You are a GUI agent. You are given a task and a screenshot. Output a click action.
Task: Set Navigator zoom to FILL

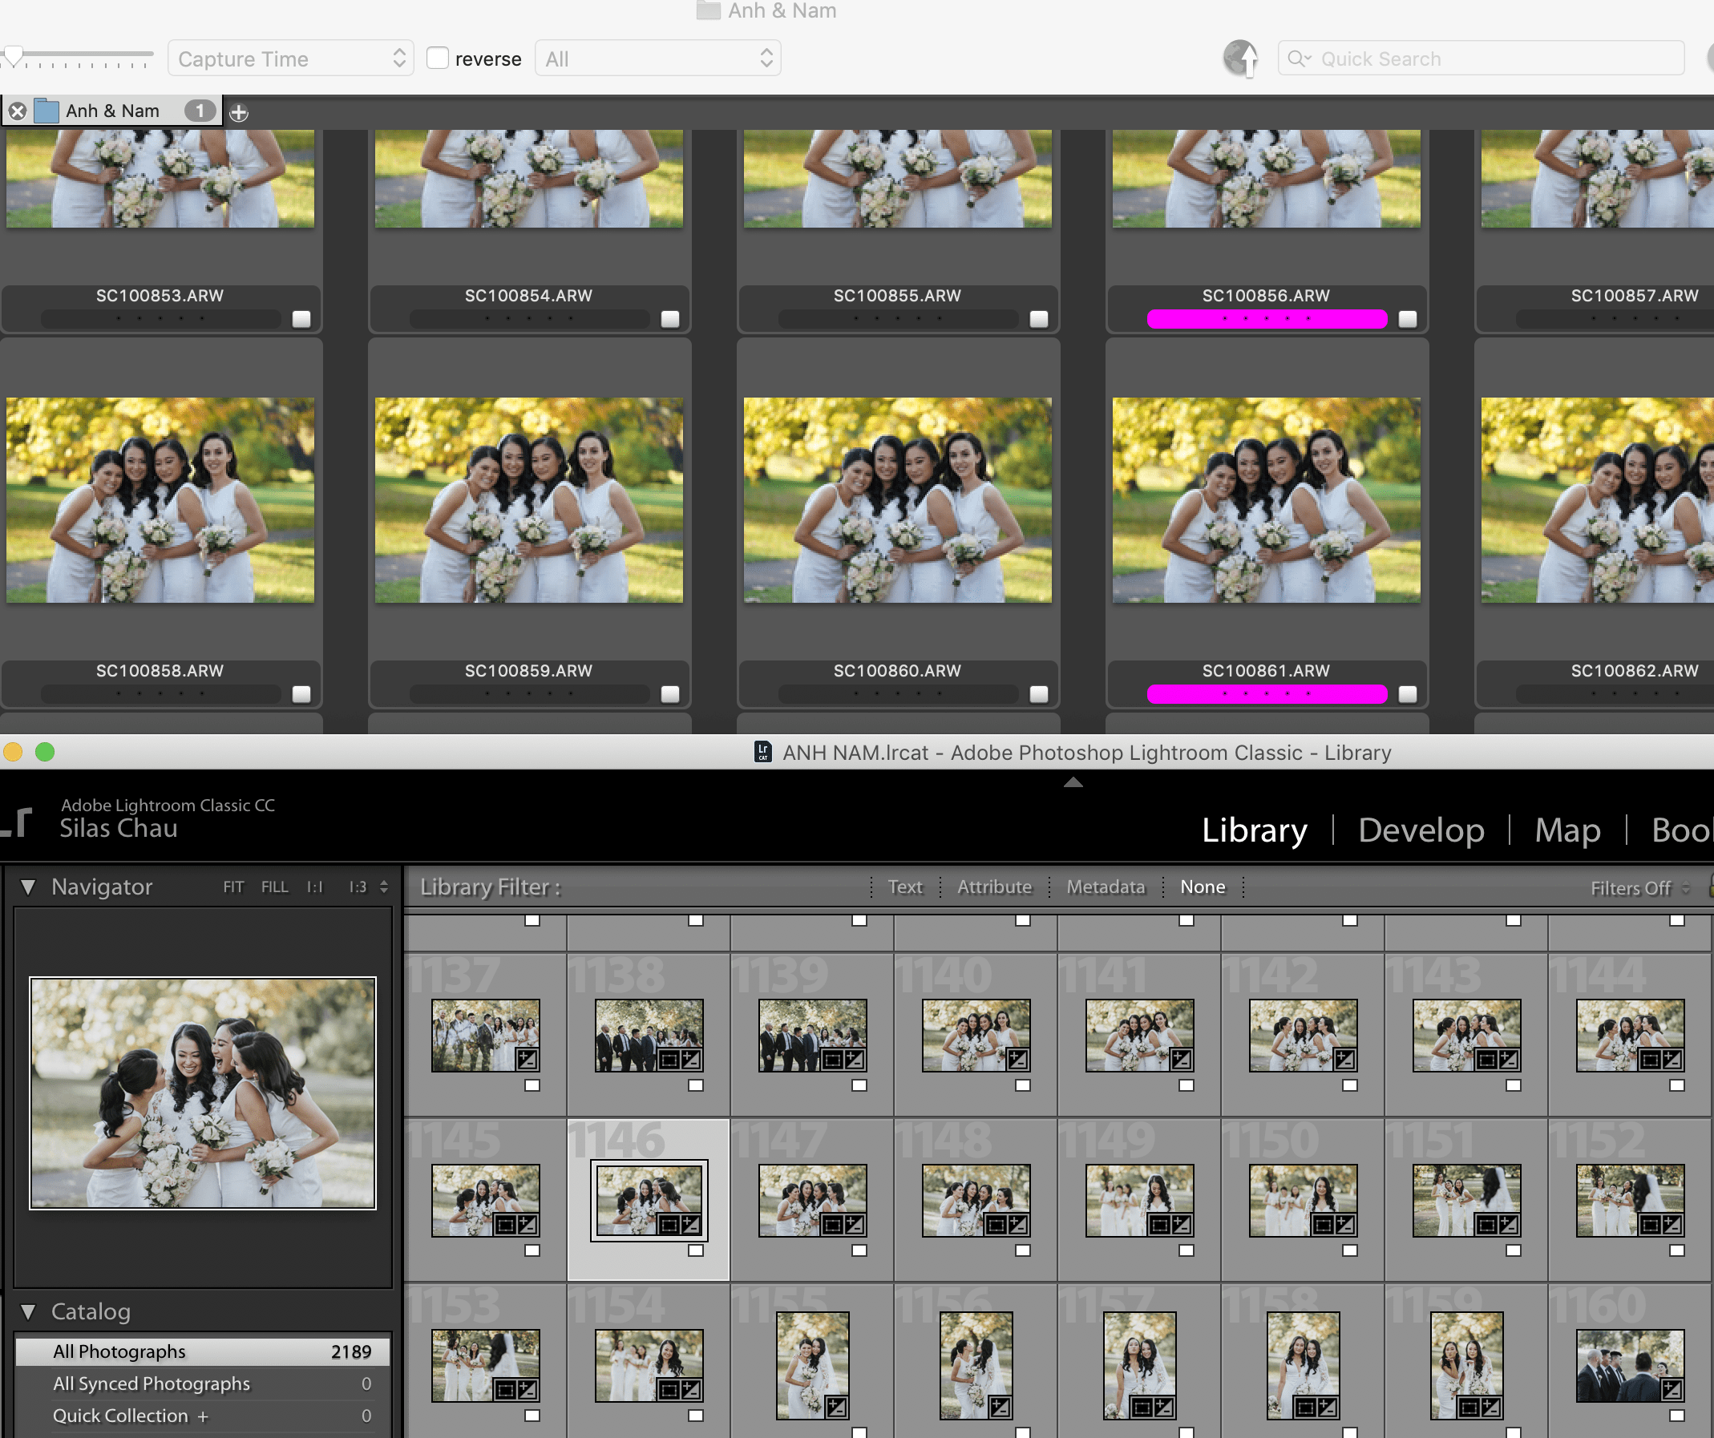tap(274, 887)
